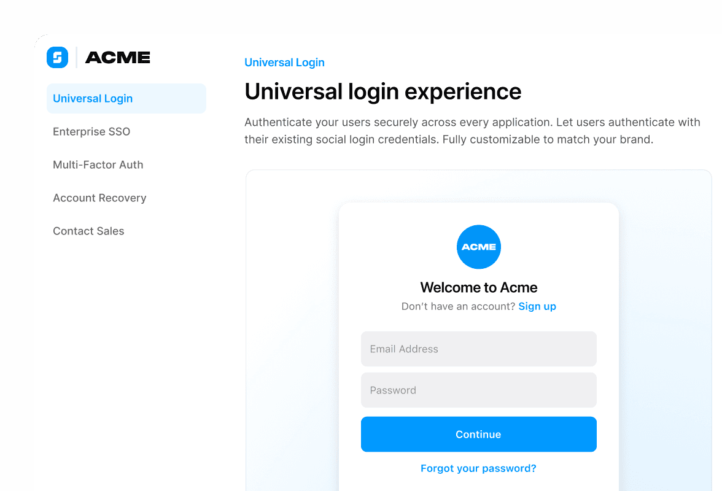Click the round blue ACME avatar
This screenshot has height=491, width=722.
pyautogui.click(x=478, y=247)
